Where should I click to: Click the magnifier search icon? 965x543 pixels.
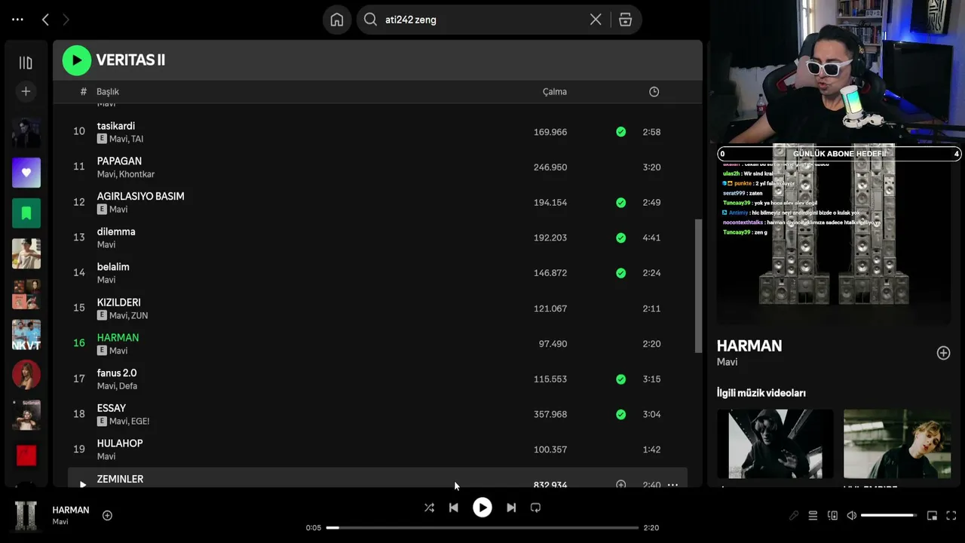(370, 20)
